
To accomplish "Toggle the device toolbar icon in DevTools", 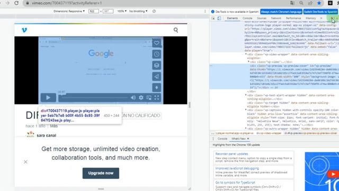I will pos(219,18).
